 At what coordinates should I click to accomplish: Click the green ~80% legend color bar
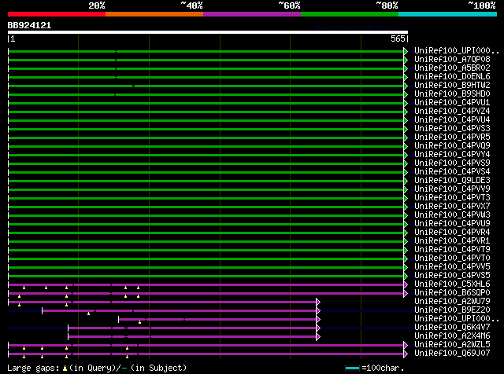pyautogui.click(x=349, y=14)
